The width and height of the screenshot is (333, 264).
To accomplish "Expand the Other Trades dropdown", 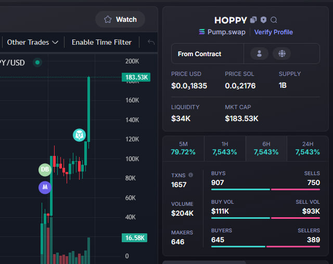I will tap(32, 42).
